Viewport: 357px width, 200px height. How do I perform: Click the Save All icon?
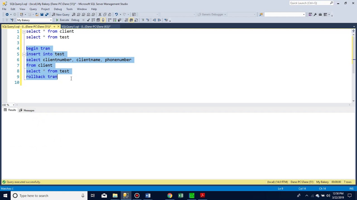[47, 14]
